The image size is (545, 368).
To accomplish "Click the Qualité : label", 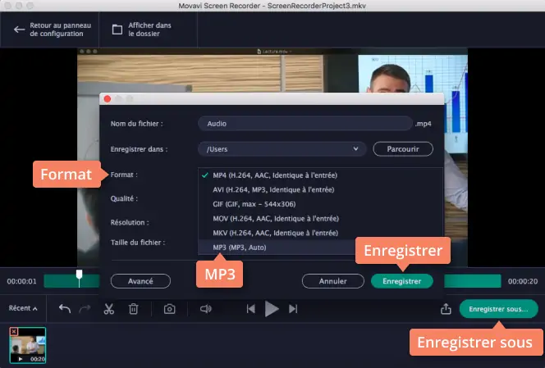I will 124,198.
